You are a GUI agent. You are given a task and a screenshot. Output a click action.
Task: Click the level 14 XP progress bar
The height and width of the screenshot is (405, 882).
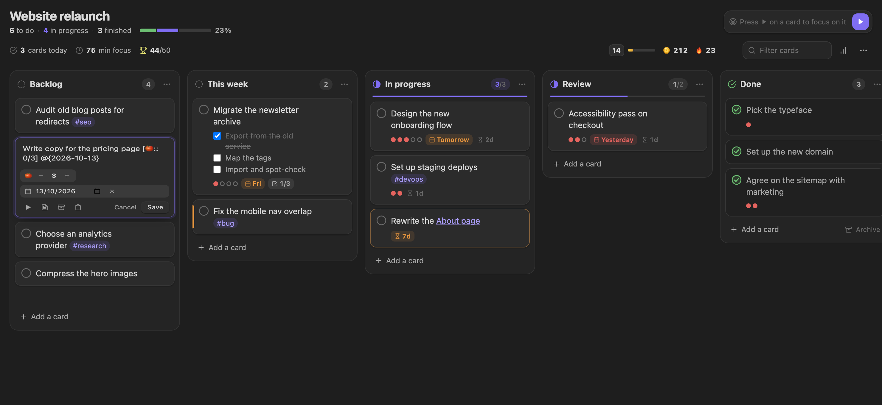pos(641,50)
